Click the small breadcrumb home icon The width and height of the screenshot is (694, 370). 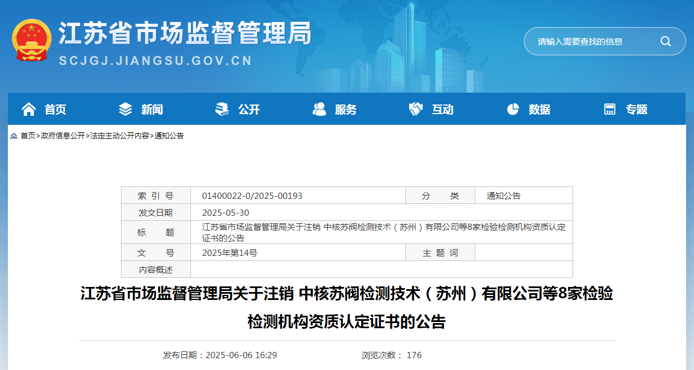click(x=14, y=136)
